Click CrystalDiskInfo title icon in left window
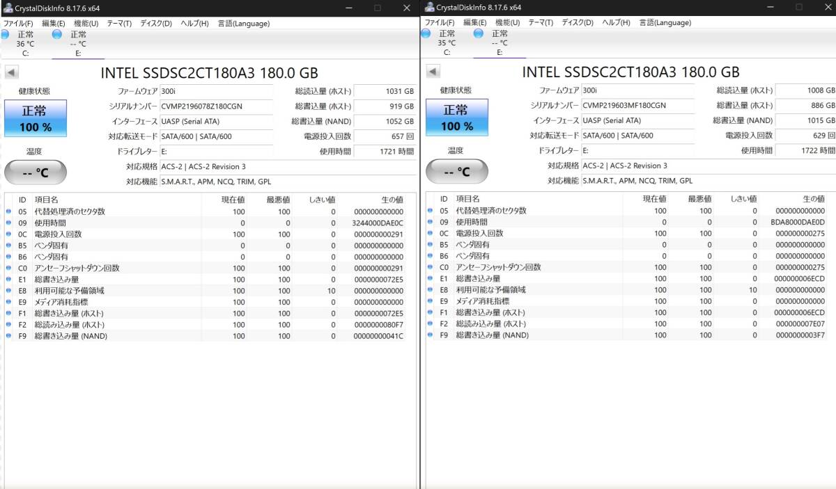Image resolution: width=836 pixels, height=489 pixels. tap(8, 7)
